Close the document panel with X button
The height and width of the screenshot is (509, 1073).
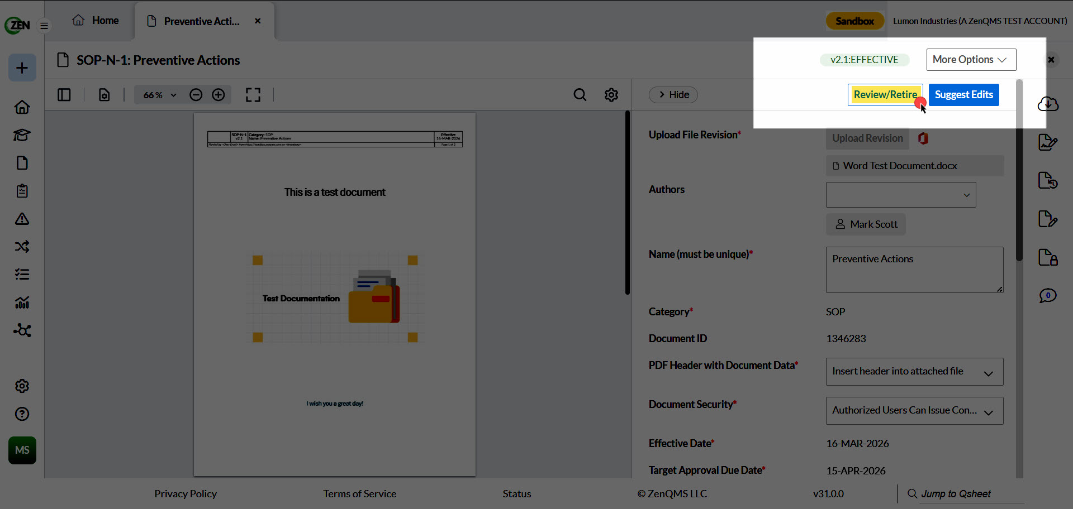pyautogui.click(x=1051, y=60)
